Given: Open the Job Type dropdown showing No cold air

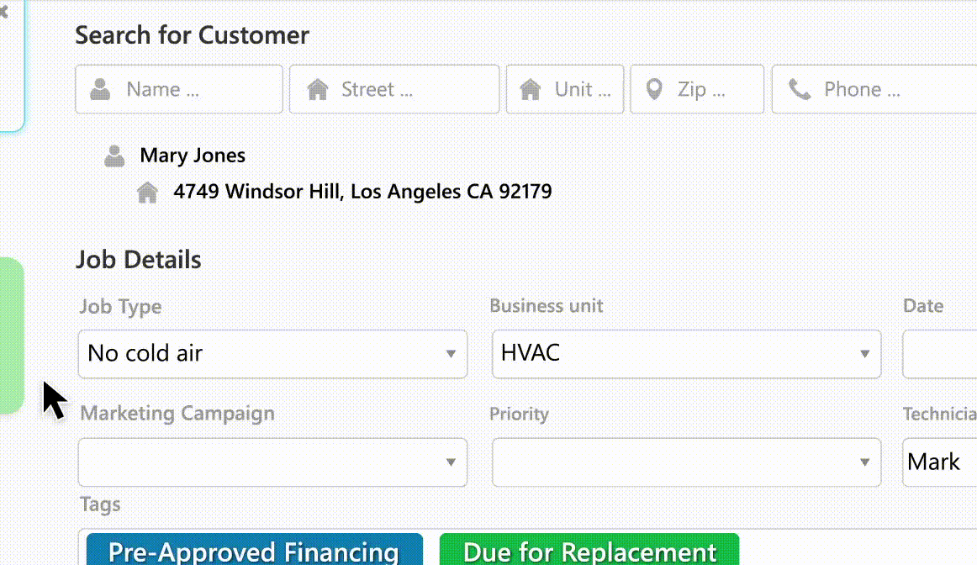Looking at the screenshot, I should tap(272, 354).
